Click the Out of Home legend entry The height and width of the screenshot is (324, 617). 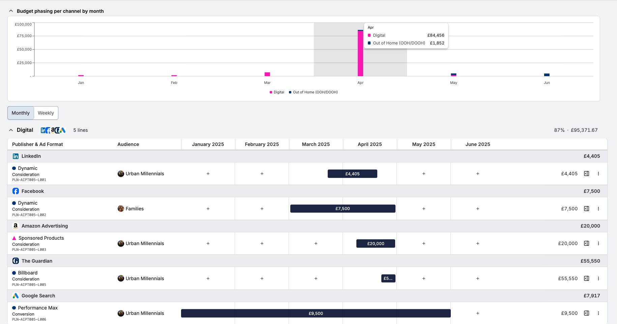pos(313,92)
